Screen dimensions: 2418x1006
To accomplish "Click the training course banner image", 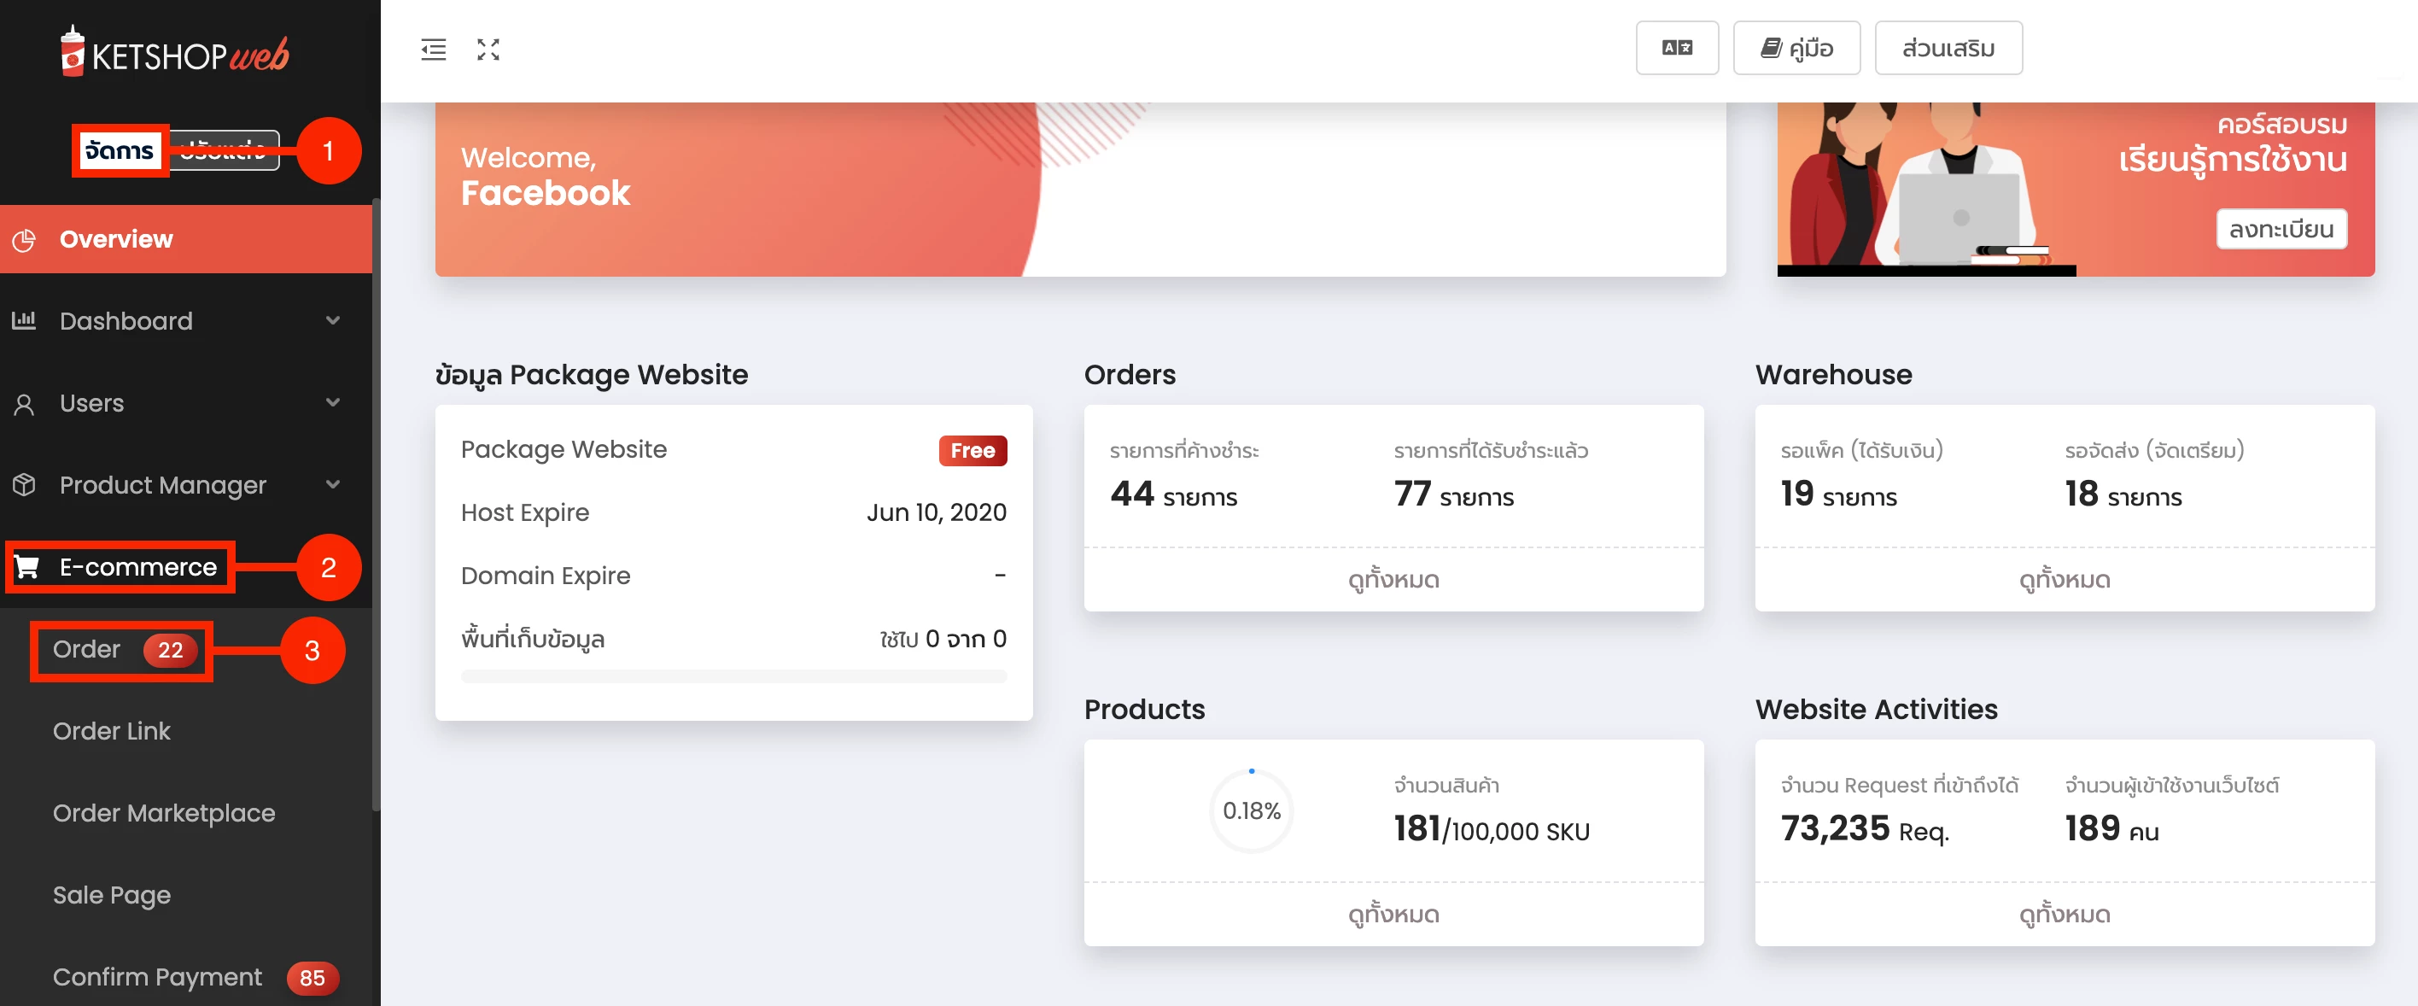I will (2076, 189).
